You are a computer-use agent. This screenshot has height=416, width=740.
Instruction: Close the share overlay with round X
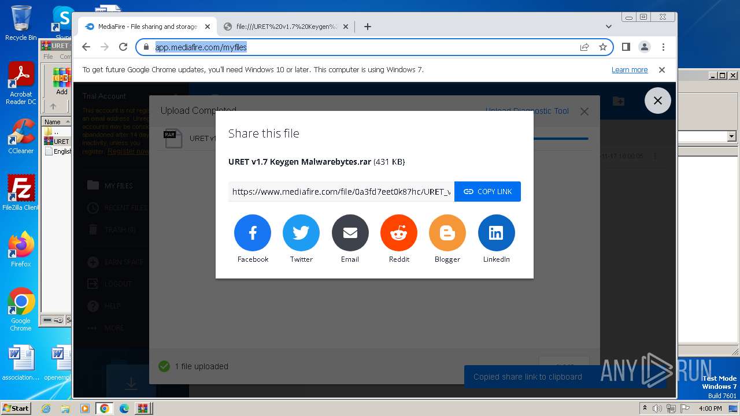pyautogui.click(x=658, y=101)
